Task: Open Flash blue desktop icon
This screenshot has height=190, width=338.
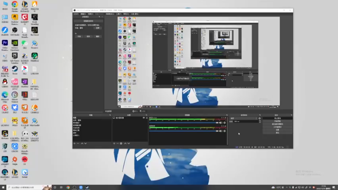Action: coord(5,31)
